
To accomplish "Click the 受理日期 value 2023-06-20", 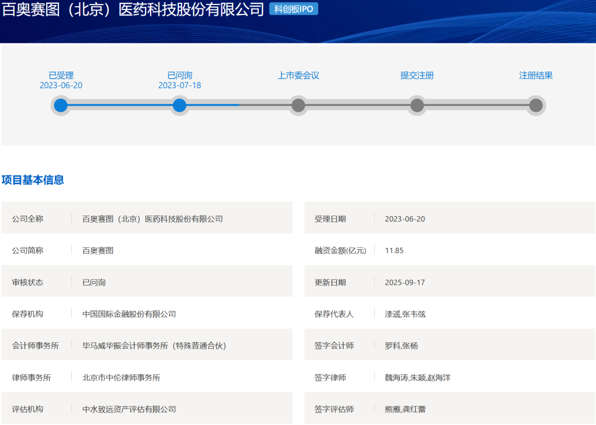I will (405, 219).
